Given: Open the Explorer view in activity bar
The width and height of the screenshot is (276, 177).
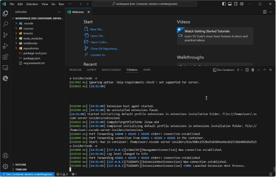Looking at the screenshot, I should (x=5, y=13).
